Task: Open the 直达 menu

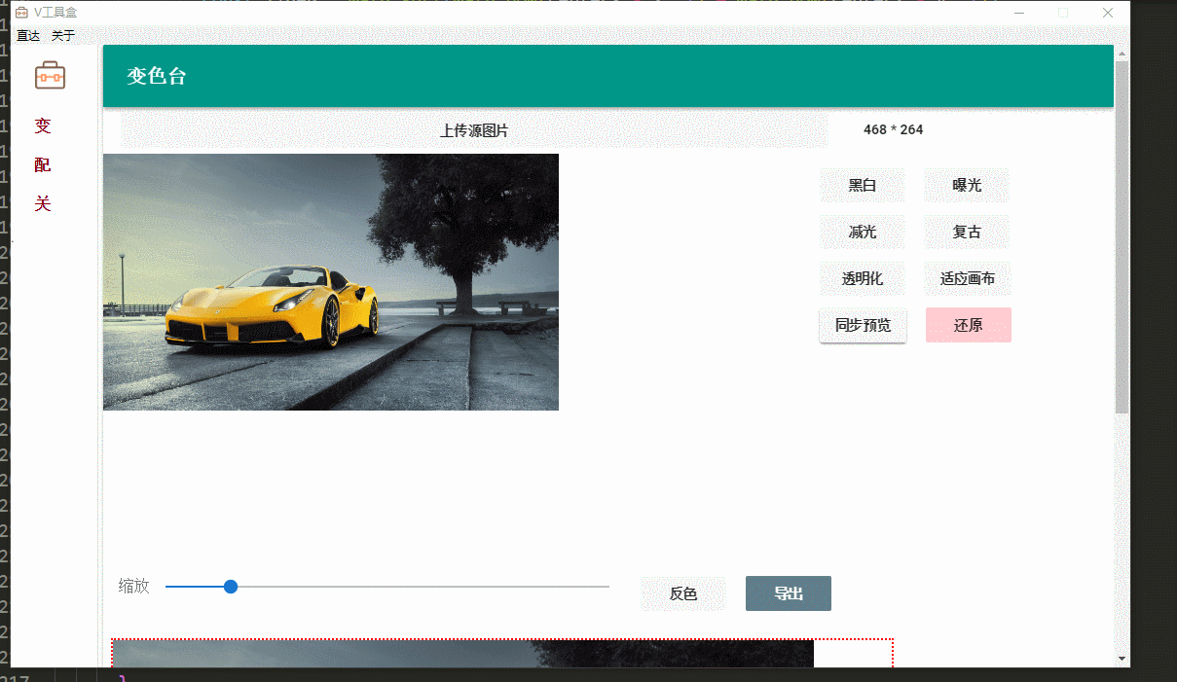Action: coord(28,35)
